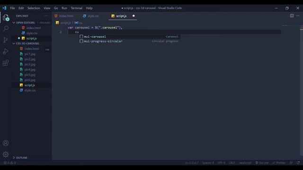
Task: Change language mode via JavaScript status item
Action: (245, 162)
